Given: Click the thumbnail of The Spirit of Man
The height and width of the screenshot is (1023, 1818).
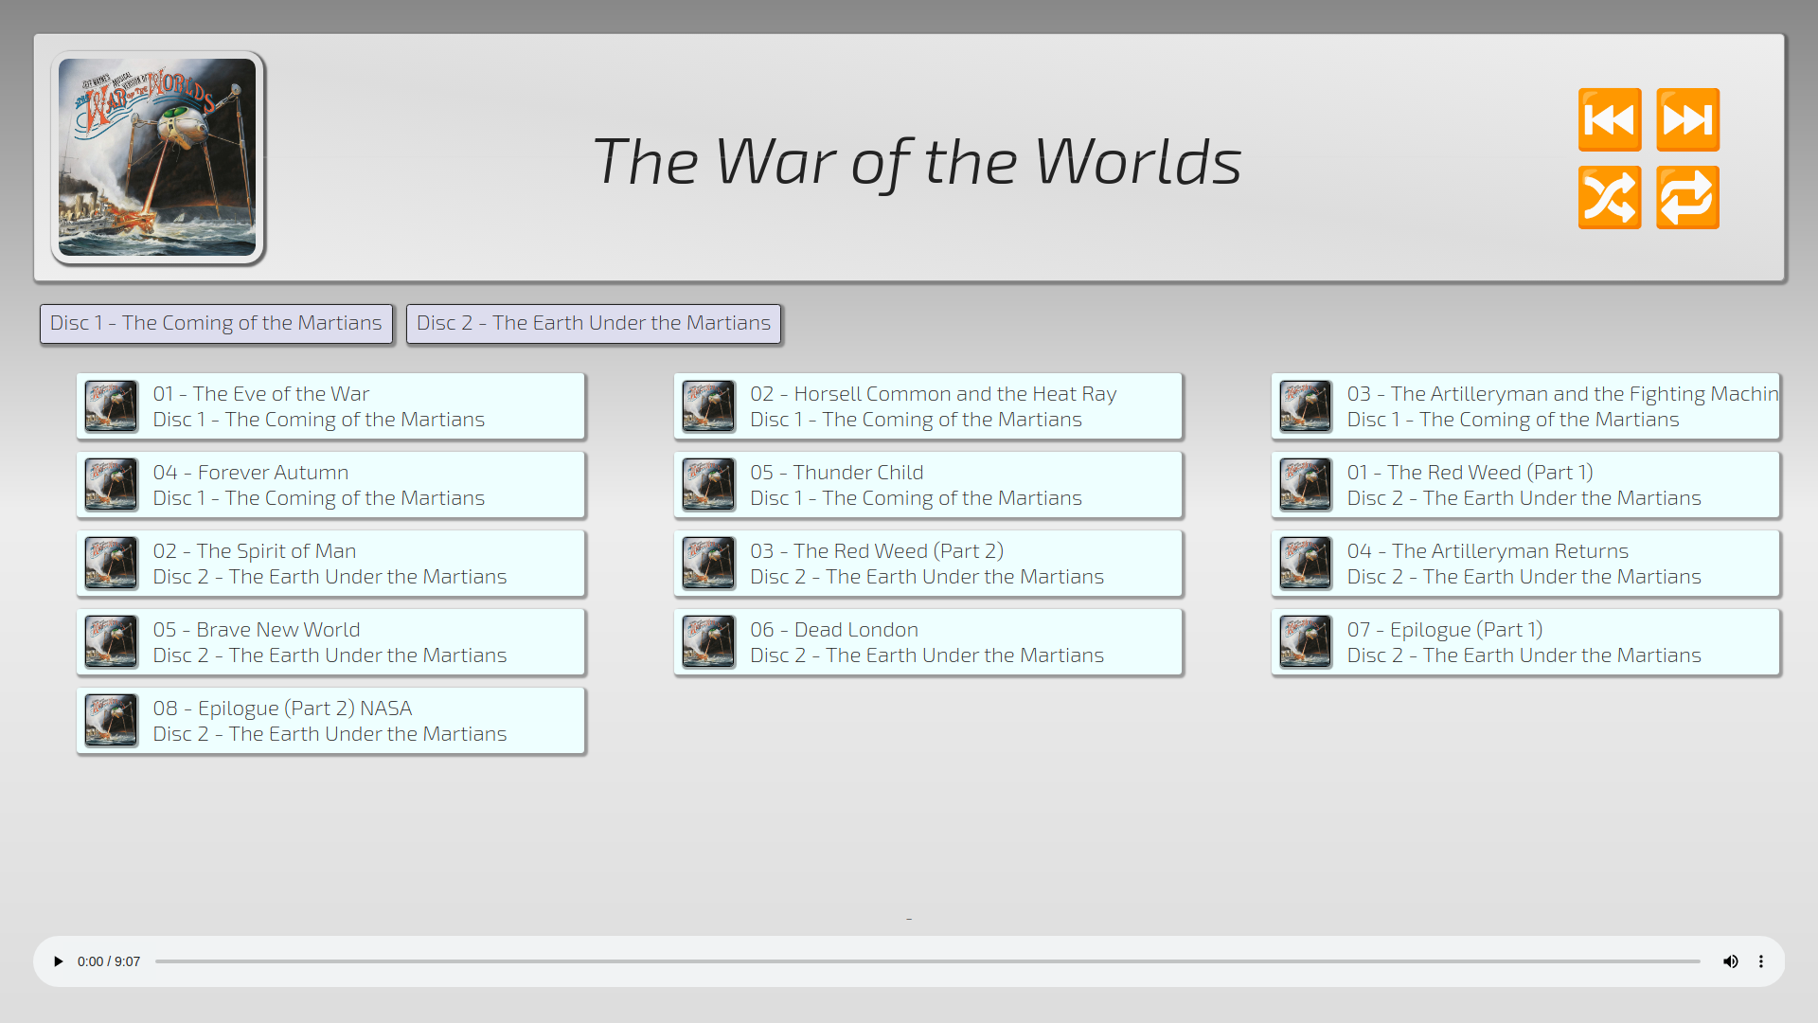Looking at the screenshot, I should (112, 564).
